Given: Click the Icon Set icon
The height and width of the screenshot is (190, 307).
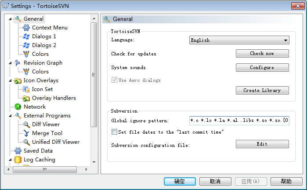Looking at the screenshot, I should [26, 89].
